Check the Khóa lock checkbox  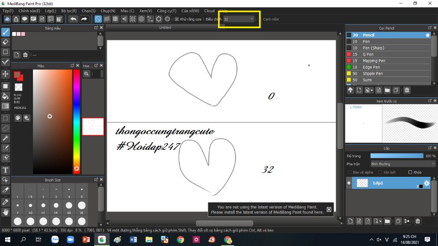click(410, 173)
